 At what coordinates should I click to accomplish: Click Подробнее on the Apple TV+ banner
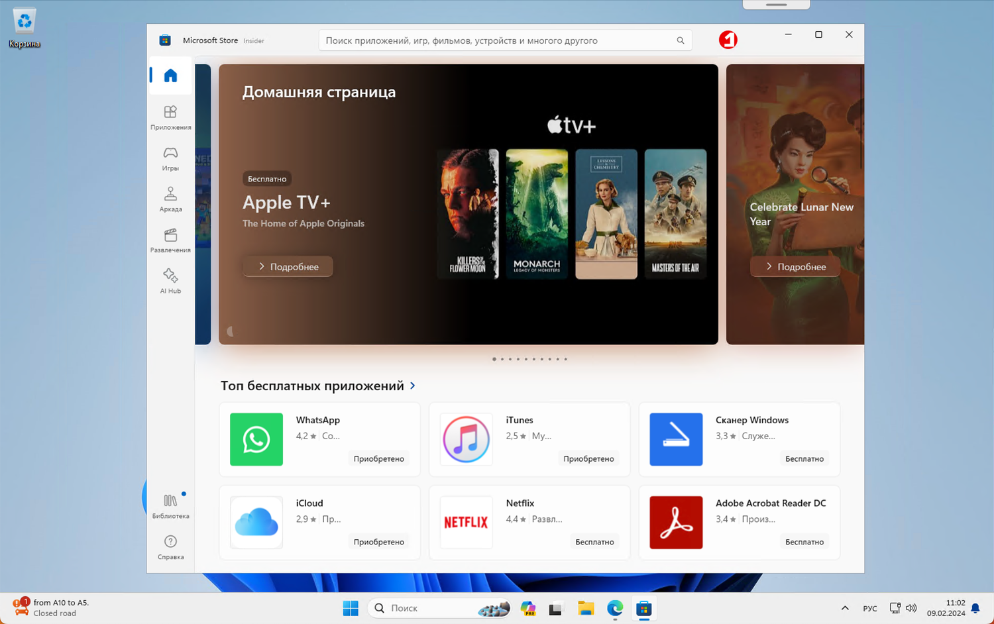click(x=288, y=266)
